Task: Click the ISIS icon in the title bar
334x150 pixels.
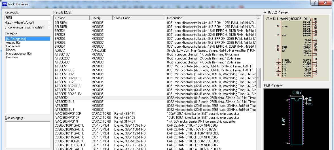Action: pyautogui.click(x=5, y=4)
